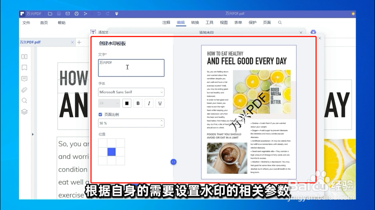Switch to the 编辑 tab
This screenshot has height=210, width=375.
[x=181, y=22]
